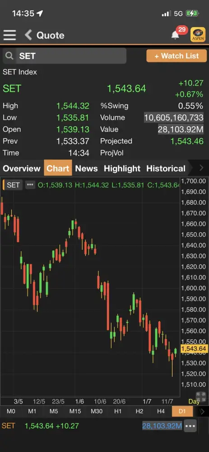Tap the cellular signal bars icon
209x452 pixels.
[166, 14]
